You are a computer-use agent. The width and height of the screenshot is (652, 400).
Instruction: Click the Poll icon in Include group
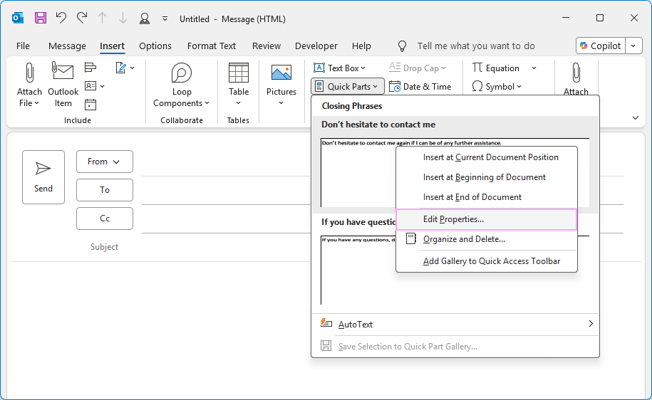tap(90, 68)
